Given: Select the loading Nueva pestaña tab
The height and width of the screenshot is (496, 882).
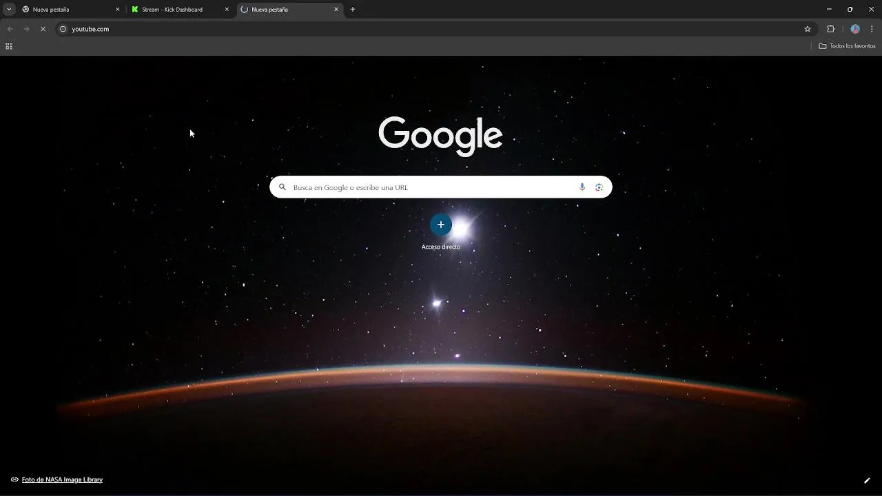Looking at the screenshot, I should tap(289, 10).
